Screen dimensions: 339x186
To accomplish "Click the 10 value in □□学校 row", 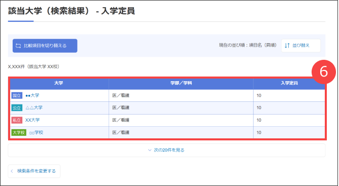I will pos(259,132).
